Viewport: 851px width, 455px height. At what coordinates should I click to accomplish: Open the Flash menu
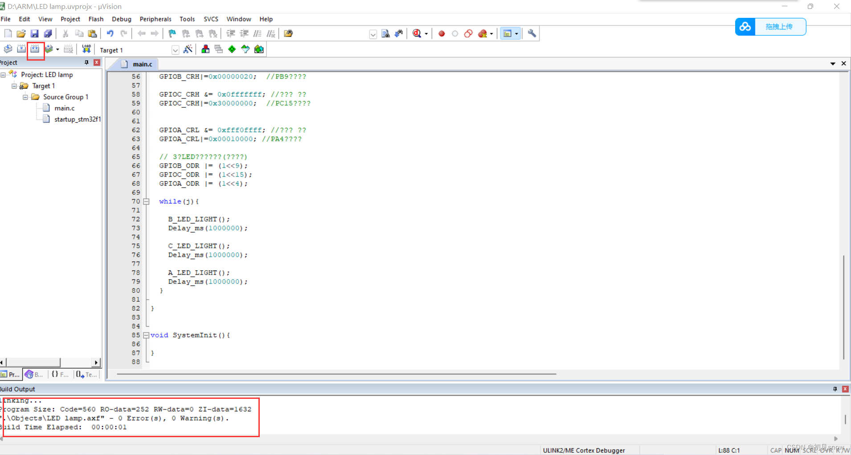[96, 19]
